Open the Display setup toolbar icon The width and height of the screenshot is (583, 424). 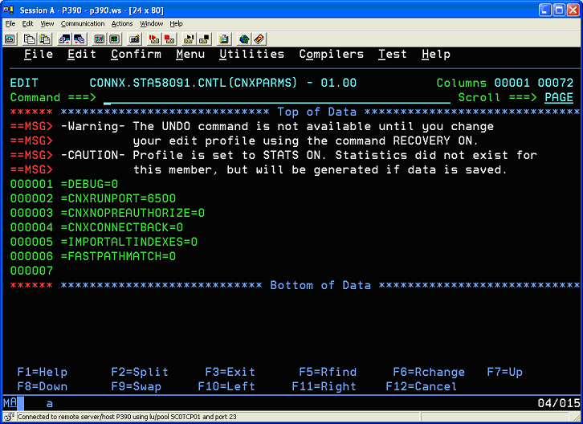pos(100,39)
